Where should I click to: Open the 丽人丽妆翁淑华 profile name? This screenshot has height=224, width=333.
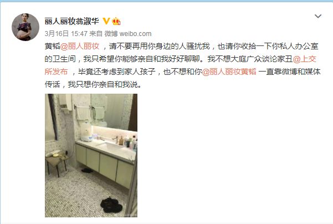point(72,21)
